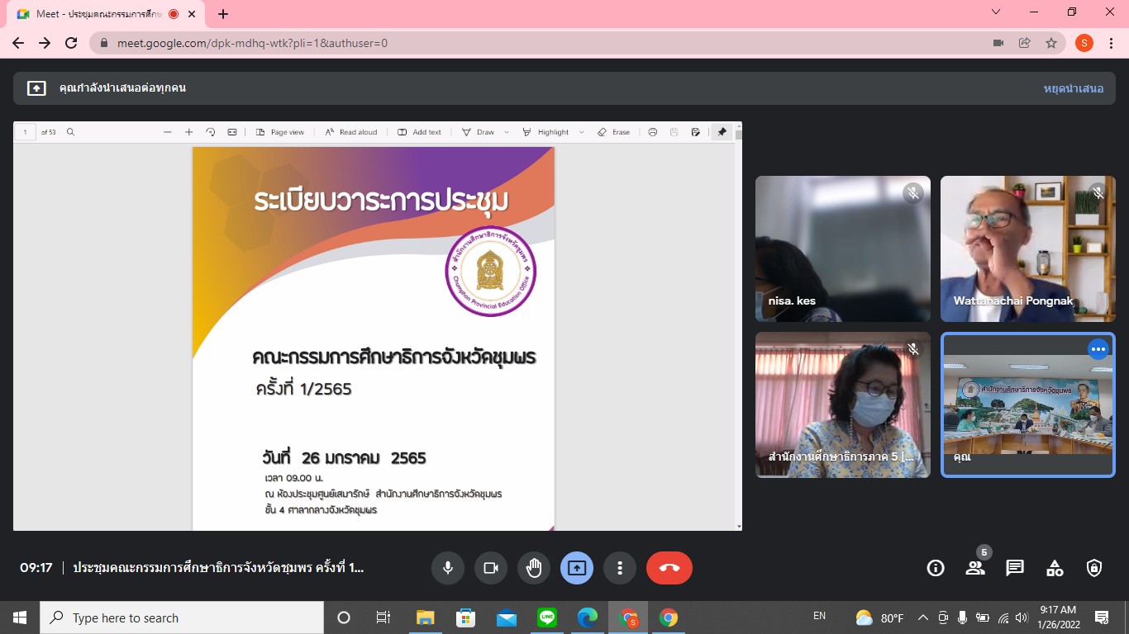Open the chat panel
This screenshot has height=634, width=1129.
pos(1015,568)
